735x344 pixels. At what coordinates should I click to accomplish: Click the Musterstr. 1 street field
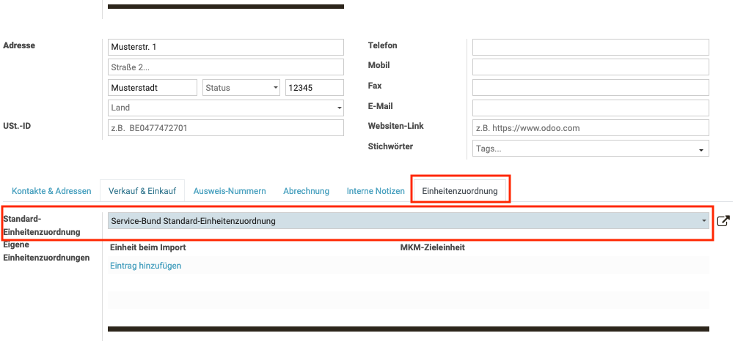coord(225,48)
